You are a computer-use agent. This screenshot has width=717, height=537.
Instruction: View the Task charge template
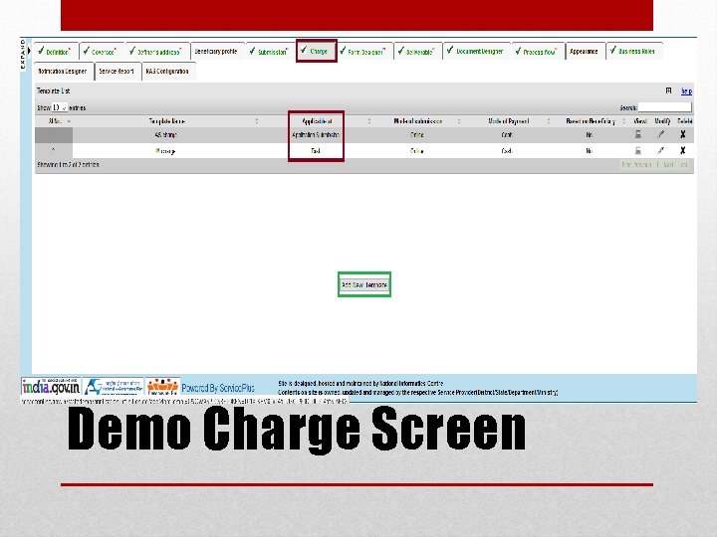click(638, 151)
